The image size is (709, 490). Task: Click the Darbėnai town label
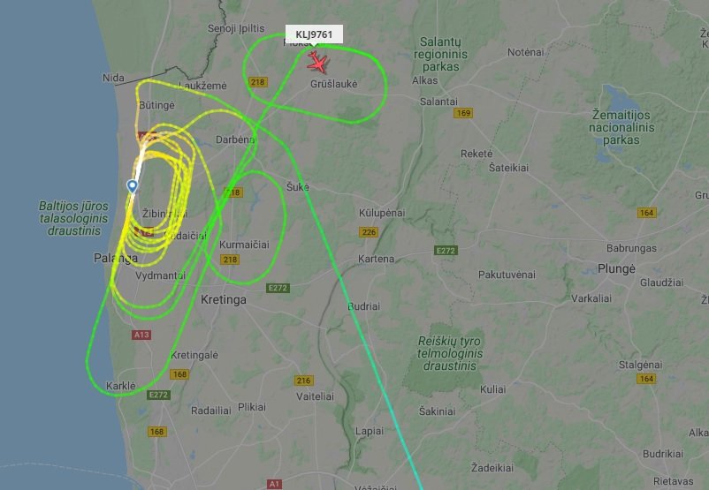point(235,139)
